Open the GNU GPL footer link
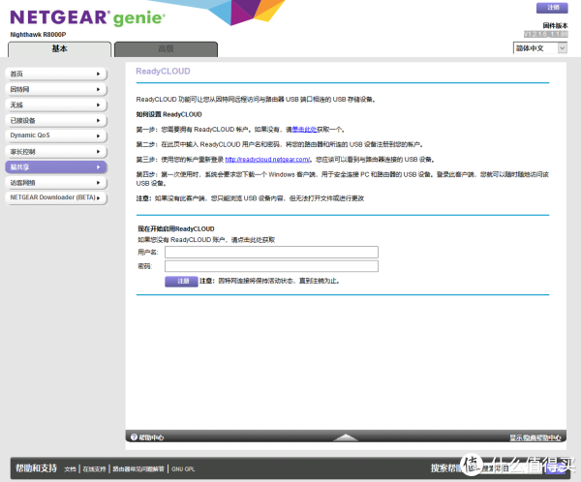This screenshot has height=482, width=581. (183, 469)
